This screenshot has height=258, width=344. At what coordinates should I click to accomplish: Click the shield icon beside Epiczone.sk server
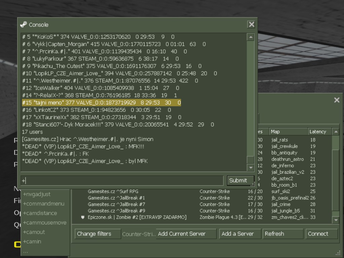point(83,217)
